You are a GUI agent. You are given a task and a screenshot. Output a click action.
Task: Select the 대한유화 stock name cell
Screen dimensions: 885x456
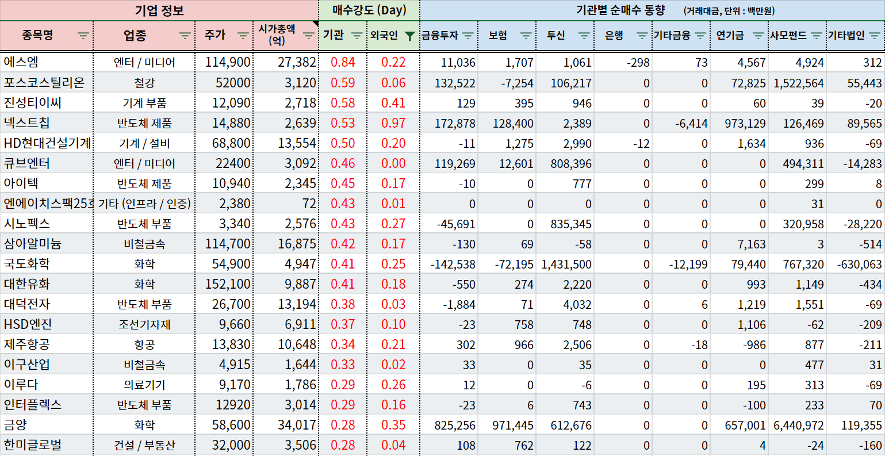[47, 283]
